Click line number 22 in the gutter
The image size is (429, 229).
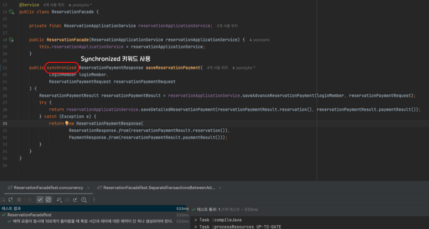click(x=5, y=68)
